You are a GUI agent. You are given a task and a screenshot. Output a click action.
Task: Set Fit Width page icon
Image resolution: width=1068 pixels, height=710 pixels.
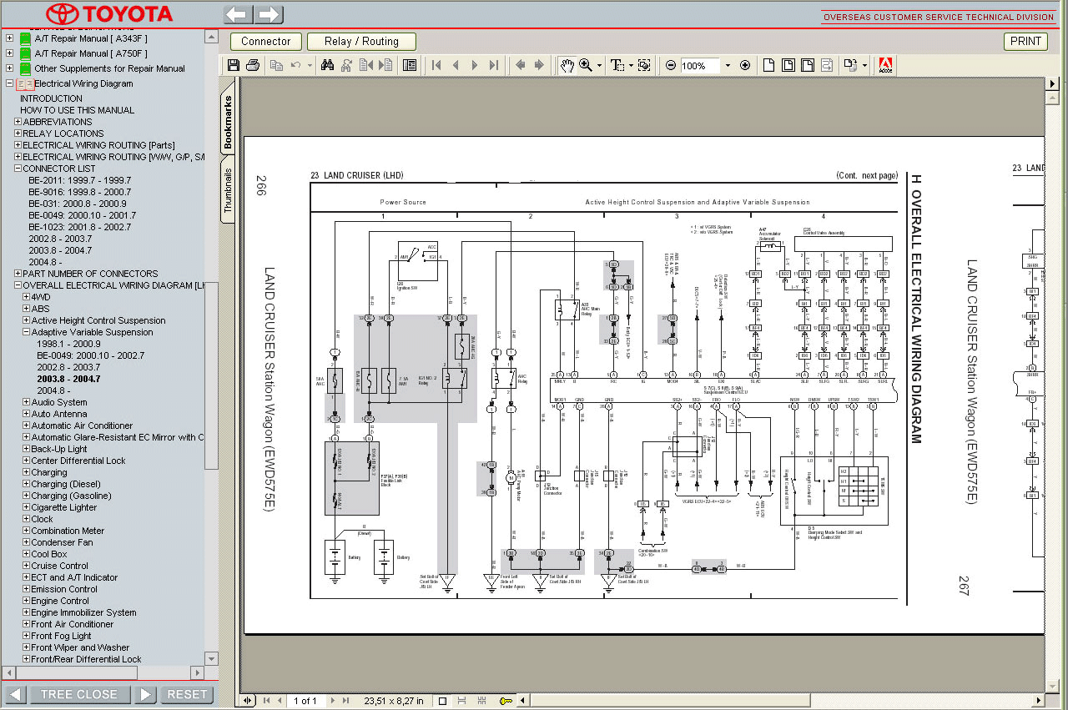(808, 65)
